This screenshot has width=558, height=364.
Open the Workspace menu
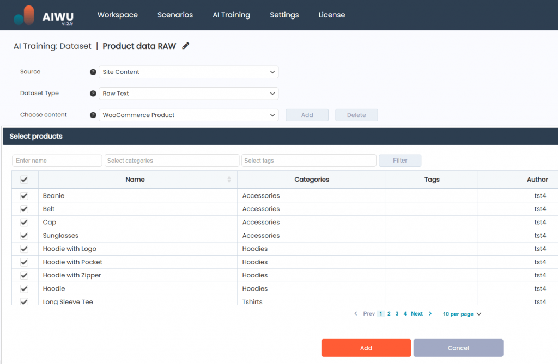pos(118,15)
